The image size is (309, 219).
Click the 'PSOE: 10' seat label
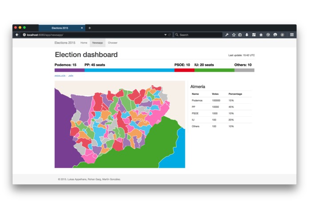pyautogui.click(x=182, y=65)
